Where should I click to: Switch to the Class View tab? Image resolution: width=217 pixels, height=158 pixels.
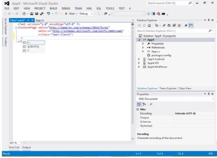click(x=185, y=88)
